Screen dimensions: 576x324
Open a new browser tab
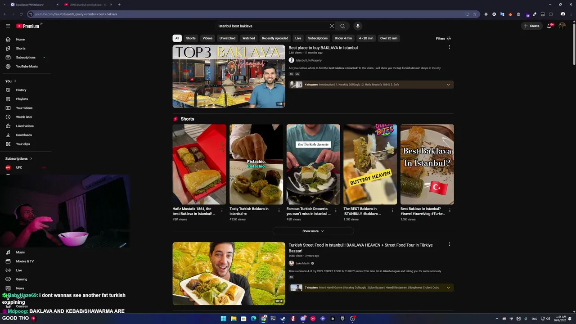click(119, 4)
